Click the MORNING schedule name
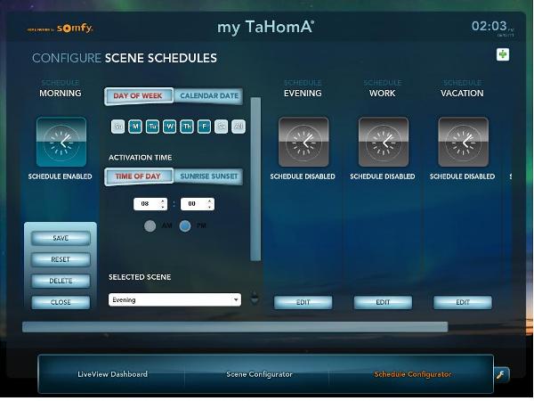The width and height of the screenshot is (534, 401). 61,93
